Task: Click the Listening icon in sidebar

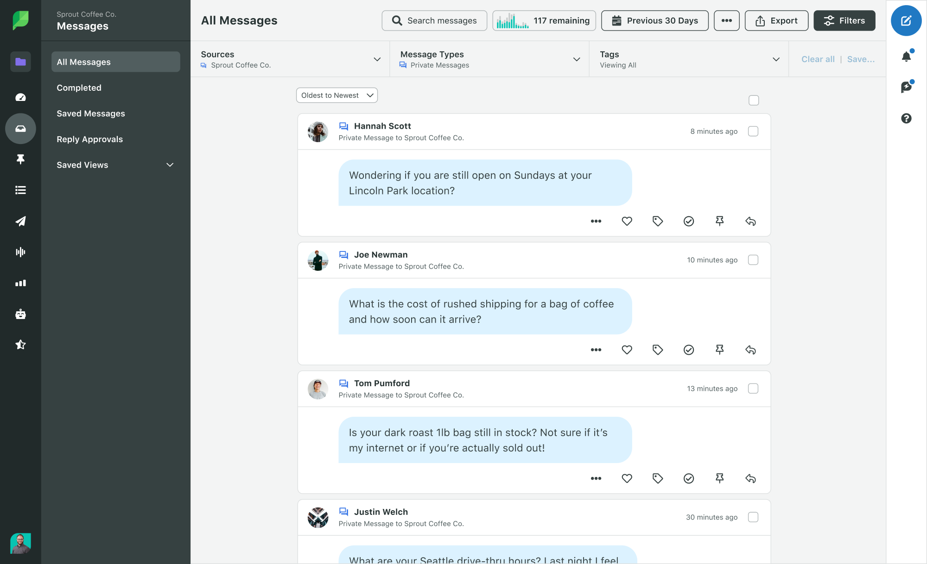Action: pyautogui.click(x=20, y=251)
